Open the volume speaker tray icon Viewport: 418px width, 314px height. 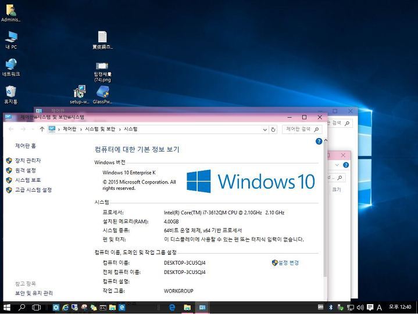pos(360,308)
